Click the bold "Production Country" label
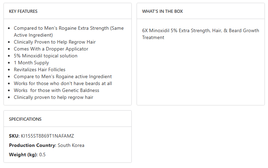The width and height of the screenshot is (268, 168). click(32, 145)
